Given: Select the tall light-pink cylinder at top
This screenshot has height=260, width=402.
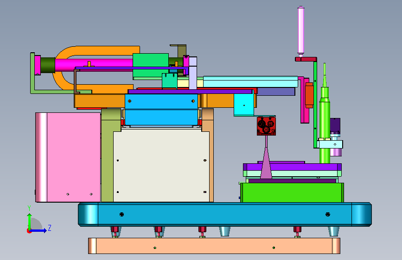Looking at the screenshot, I should pos(301,30).
